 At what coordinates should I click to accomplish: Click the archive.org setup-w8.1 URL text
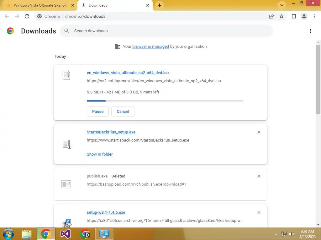[x=165, y=221]
